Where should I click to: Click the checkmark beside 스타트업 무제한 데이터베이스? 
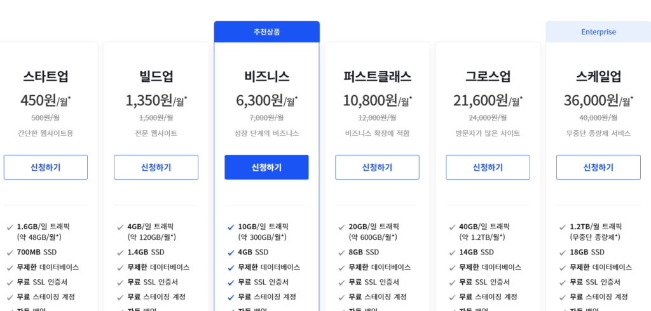10,267
